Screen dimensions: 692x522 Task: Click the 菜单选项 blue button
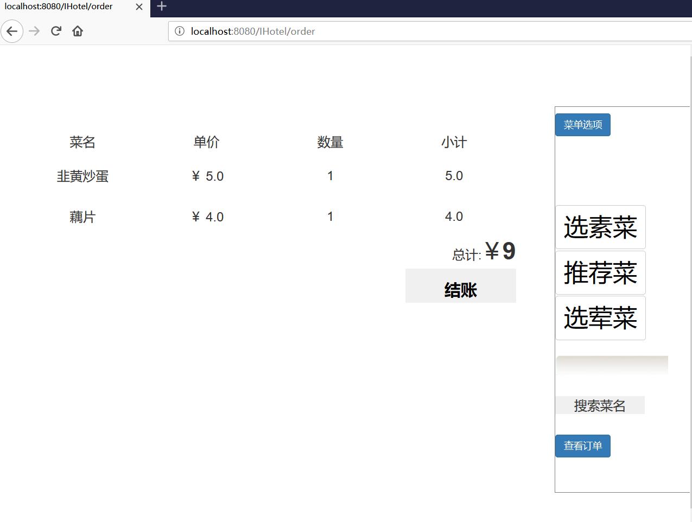point(582,124)
